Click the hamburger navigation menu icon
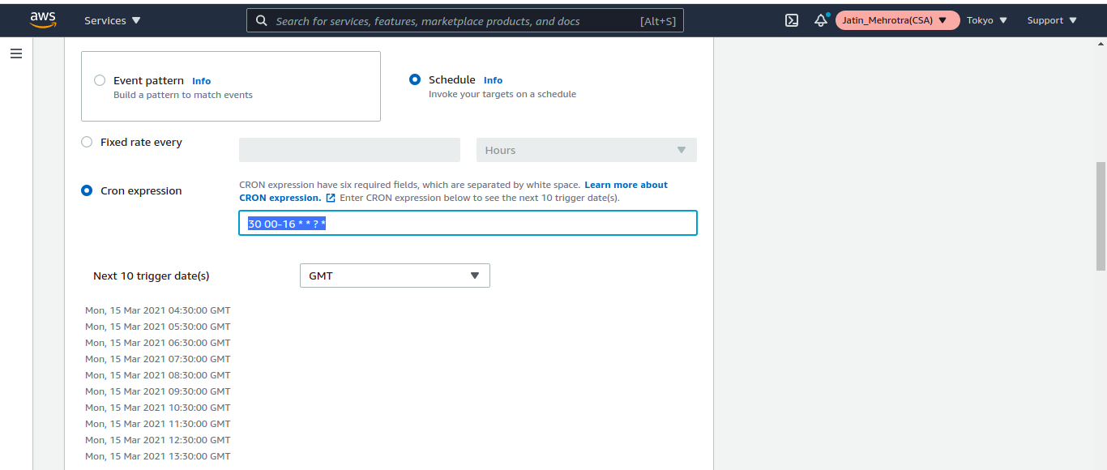The height and width of the screenshot is (470, 1107). click(x=15, y=53)
